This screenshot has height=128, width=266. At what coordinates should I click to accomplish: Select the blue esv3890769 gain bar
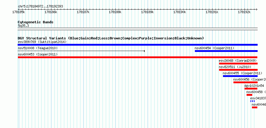tap(137, 45)
